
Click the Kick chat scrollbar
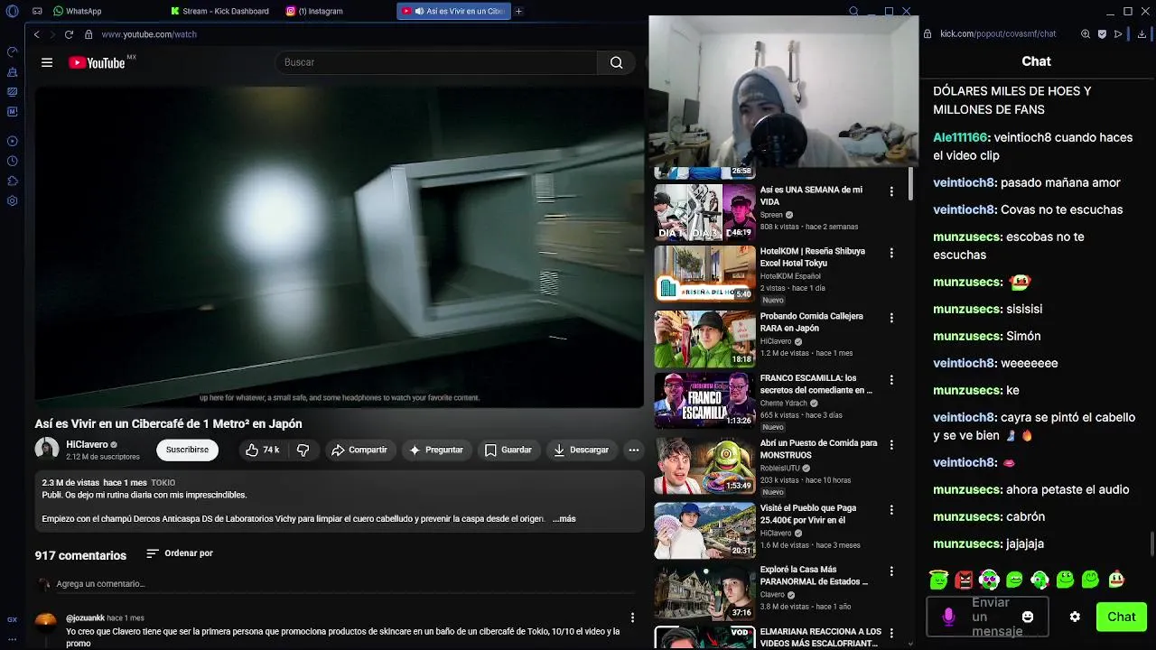tap(1152, 545)
